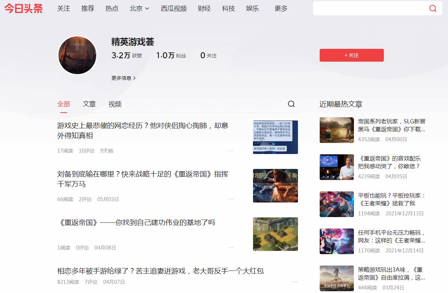Click the 精英游戏荟 profile avatar
This screenshot has width=448, height=293.
click(x=77, y=55)
